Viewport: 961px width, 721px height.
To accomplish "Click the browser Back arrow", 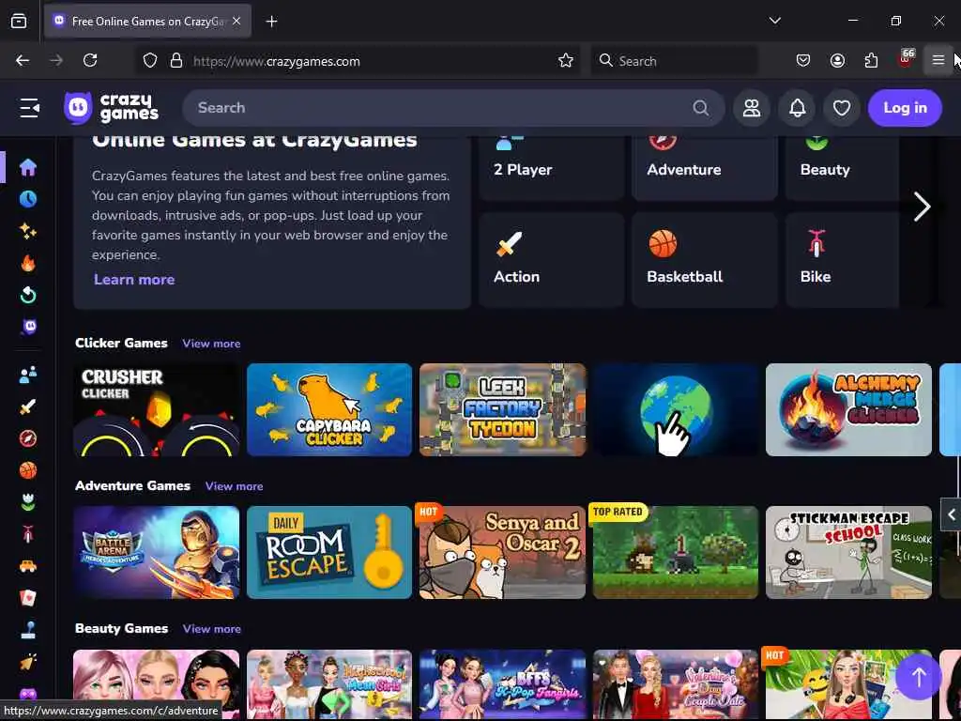I will (x=23, y=60).
